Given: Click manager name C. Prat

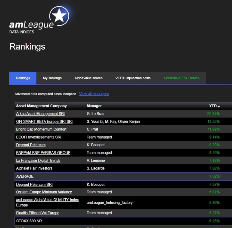Looking at the screenshot, I should [93, 129].
